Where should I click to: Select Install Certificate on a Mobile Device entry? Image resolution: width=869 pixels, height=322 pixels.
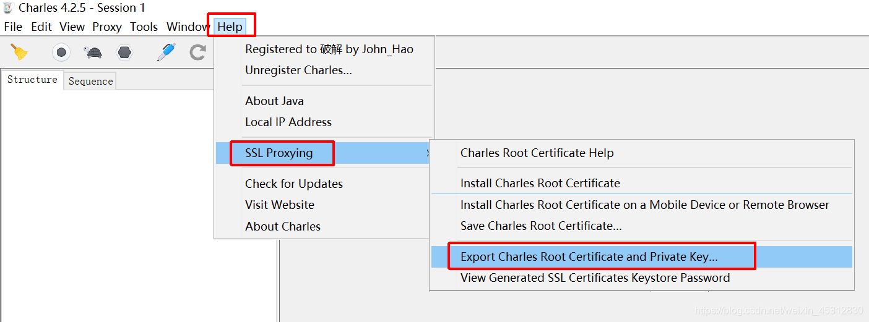point(642,205)
